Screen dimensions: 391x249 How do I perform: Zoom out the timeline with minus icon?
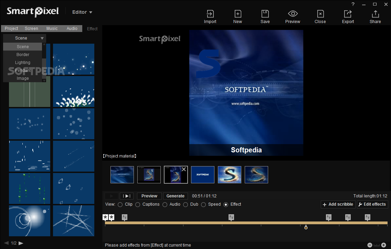pos(370,245)
